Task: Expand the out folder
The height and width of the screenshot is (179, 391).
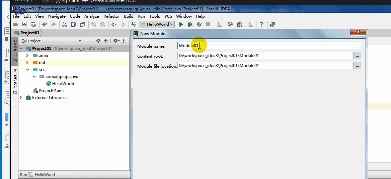Action: coord(27,63)
